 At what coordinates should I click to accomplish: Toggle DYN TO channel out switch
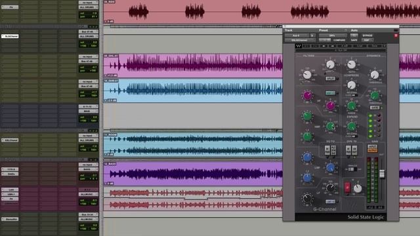coord(354,150)
